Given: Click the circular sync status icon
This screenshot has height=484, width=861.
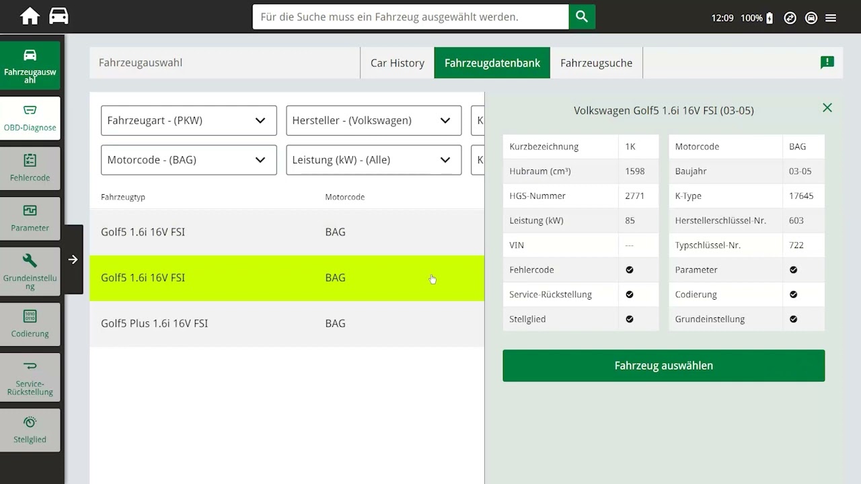Looking at the screenshot, I should point(790,18).
